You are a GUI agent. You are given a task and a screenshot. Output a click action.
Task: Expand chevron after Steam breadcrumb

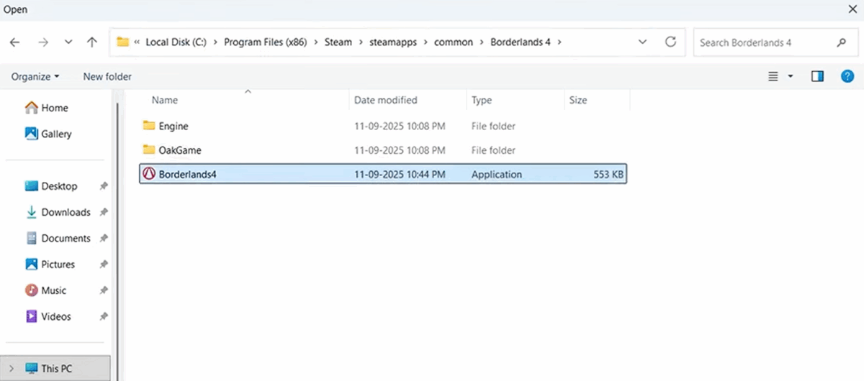pyautogui.click(x=360, y=42)
